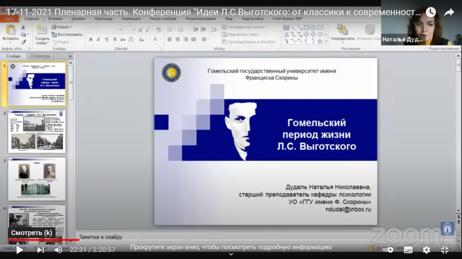Exit full screen mode
This screenshot has width=462, height=259.
[445, 250]
